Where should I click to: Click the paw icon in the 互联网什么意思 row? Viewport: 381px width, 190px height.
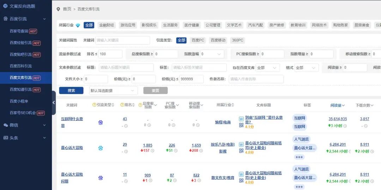pos(101,123)
